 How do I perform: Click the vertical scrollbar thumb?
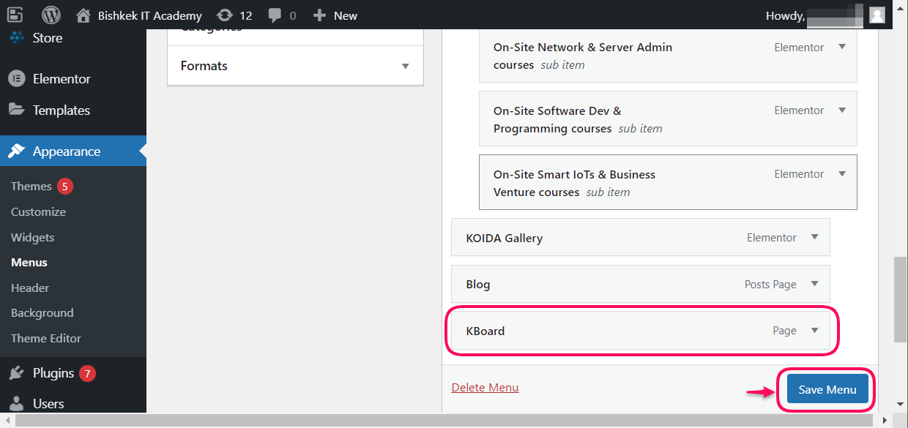point(901,299)
